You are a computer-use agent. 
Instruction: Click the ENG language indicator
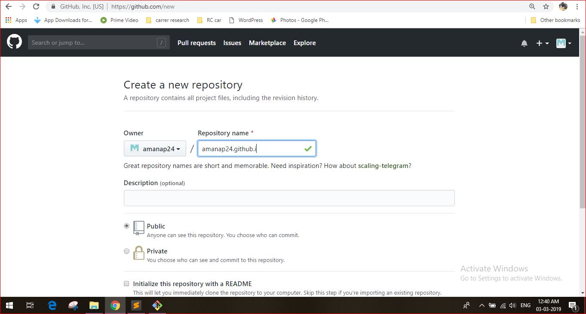click(x=525, y=305)
